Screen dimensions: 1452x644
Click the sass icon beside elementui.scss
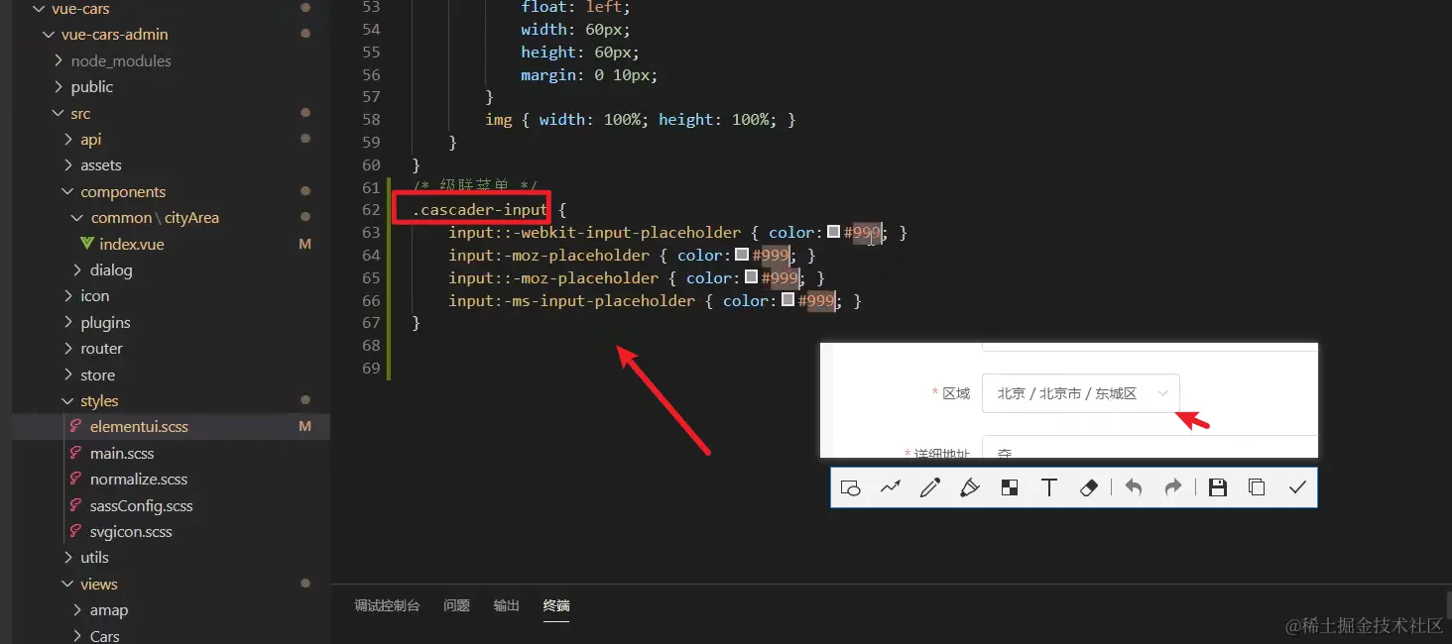[76, 426]
